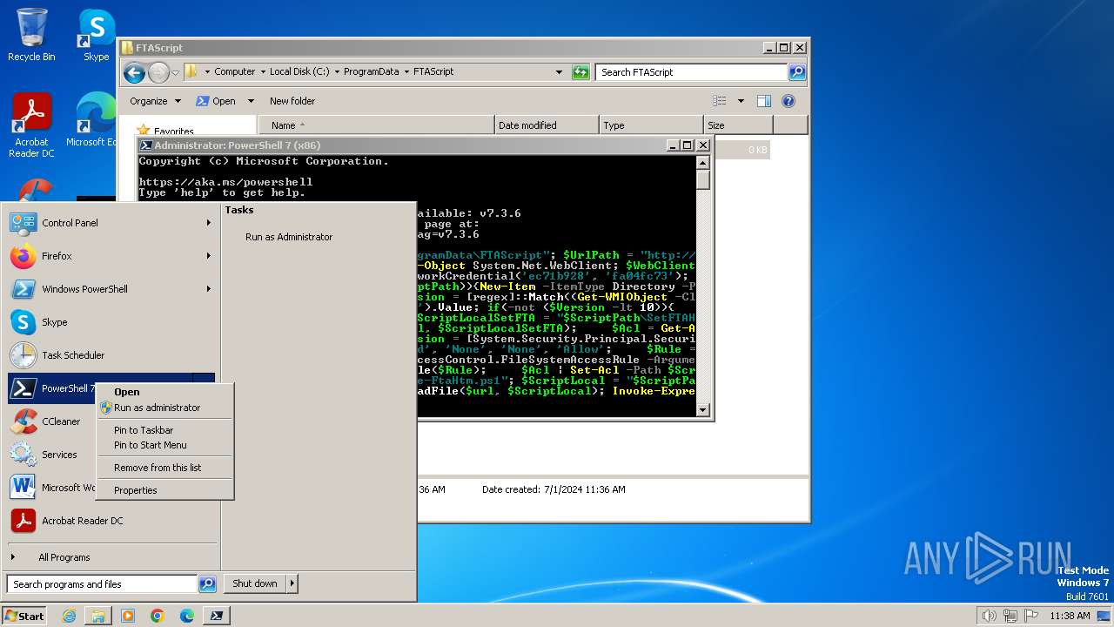Open Acrobat Reader DC from Start menu list
Viewport: 1114px width, 627px height.
coord(111,521)
